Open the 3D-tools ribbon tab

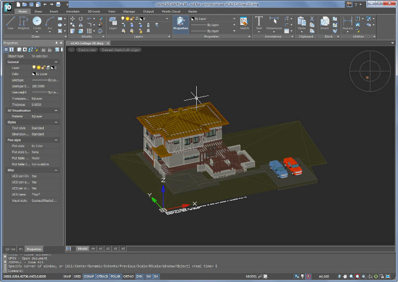[x=94, y=11]
